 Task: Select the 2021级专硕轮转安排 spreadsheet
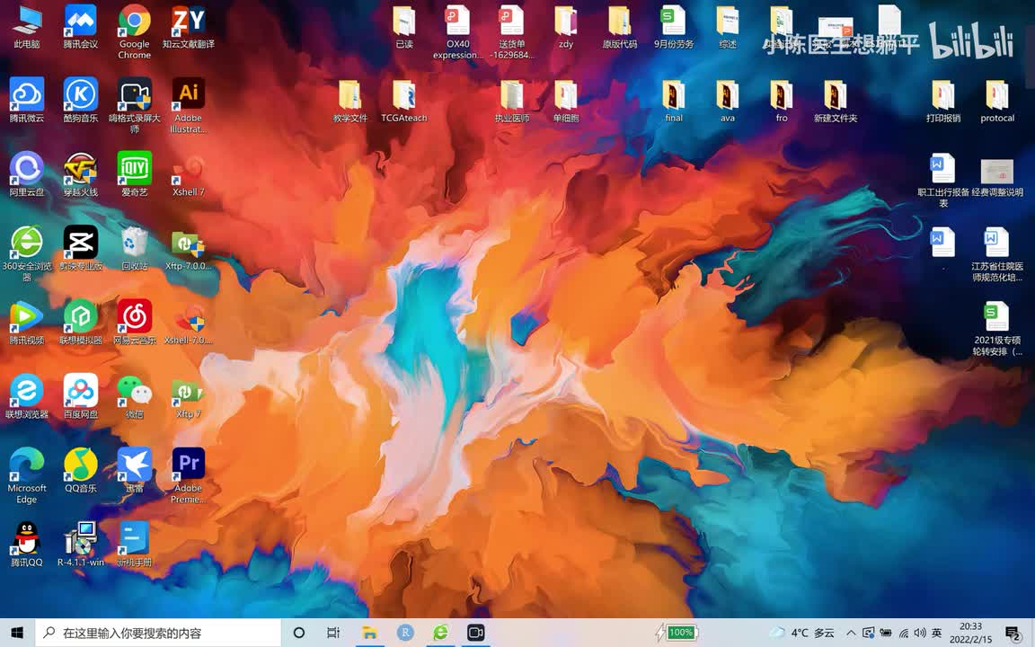pos(997,327)
